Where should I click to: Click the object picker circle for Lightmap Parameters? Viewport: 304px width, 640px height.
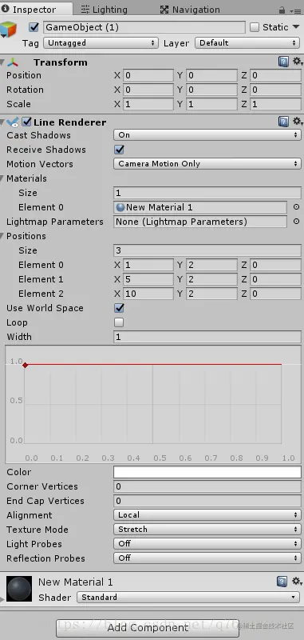(x=296, y=222)
